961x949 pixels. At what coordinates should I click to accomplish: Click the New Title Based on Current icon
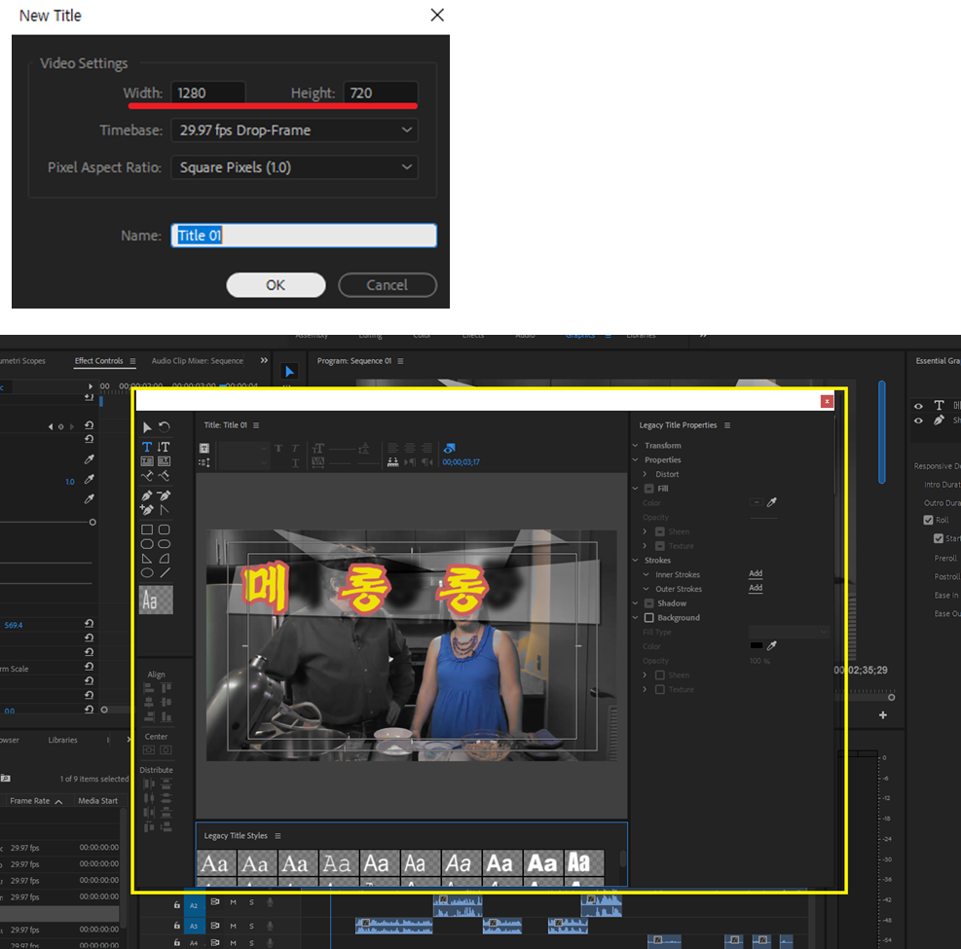tap(204, 449)
